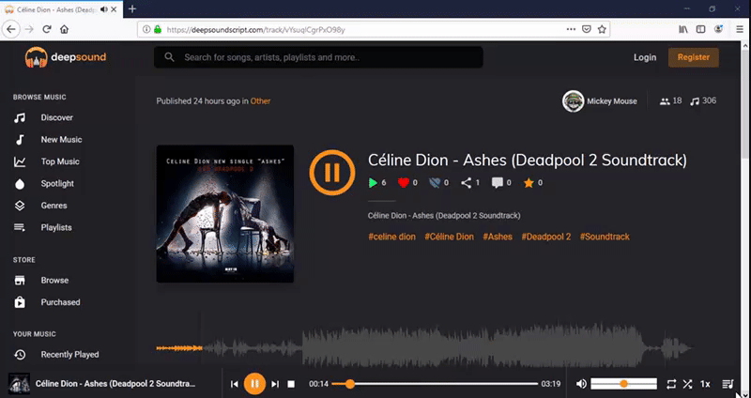Open Recently Played list
Viewport: 751px width, 398px height.
tap(69, 355)
